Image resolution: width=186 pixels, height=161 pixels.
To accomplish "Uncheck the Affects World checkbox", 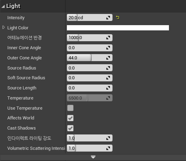I will click(x=70, y=118).
